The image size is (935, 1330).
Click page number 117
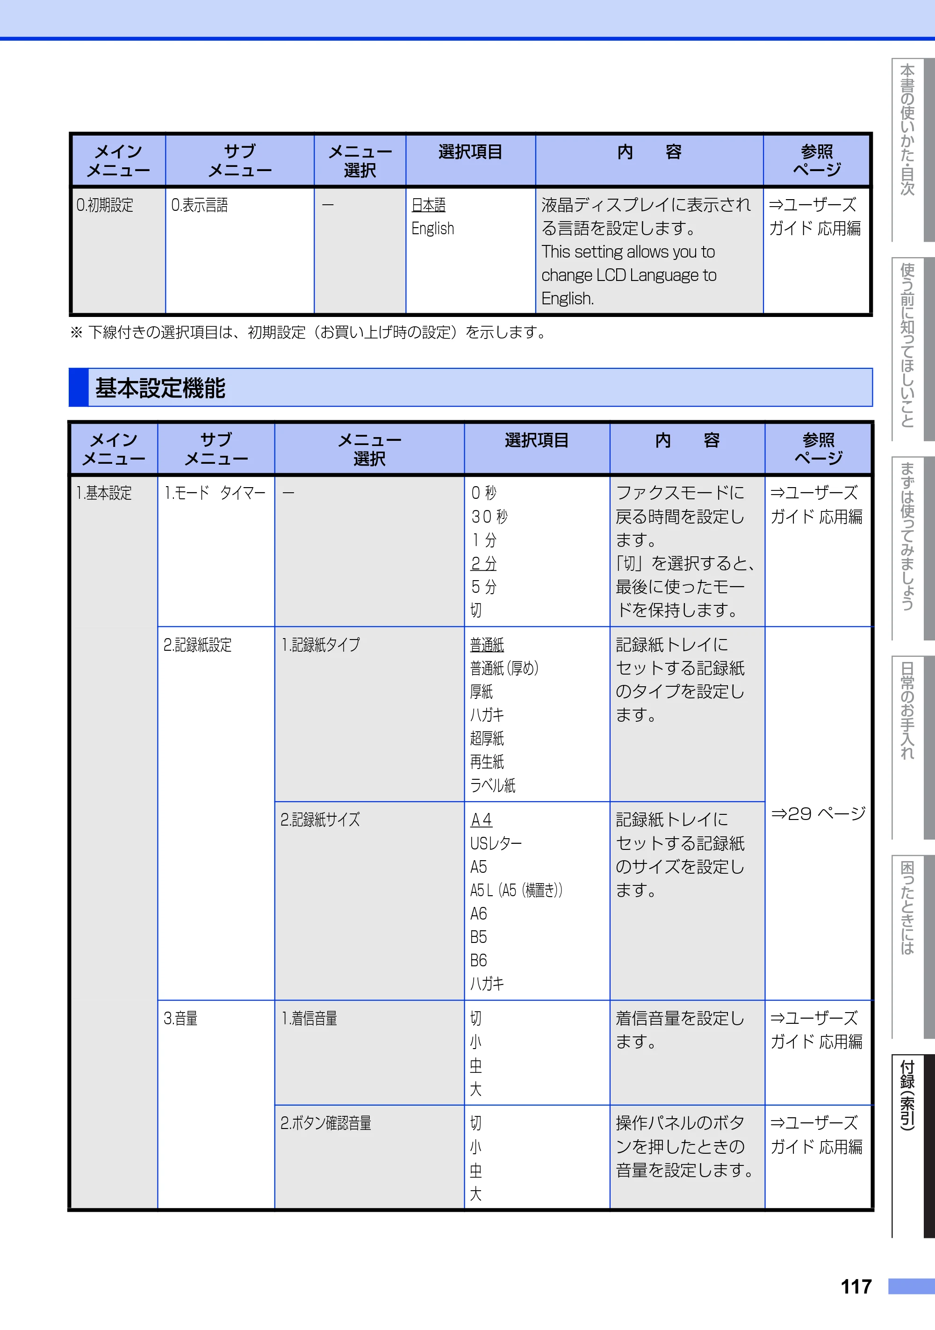(x=856, y=1287)
